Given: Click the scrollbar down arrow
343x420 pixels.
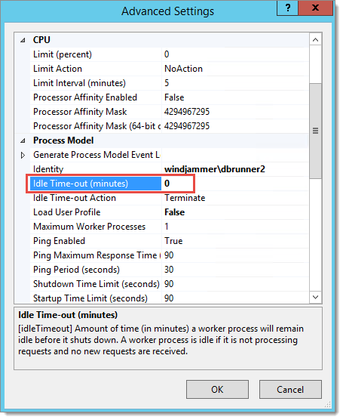Looking at the screenshot, I should point(316,298).
